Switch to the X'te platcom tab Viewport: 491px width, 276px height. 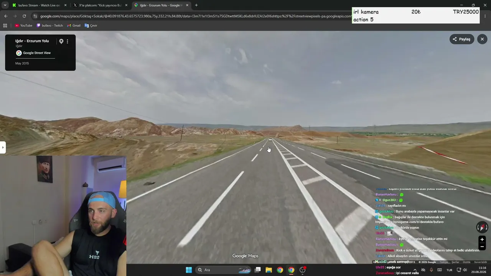101,5
